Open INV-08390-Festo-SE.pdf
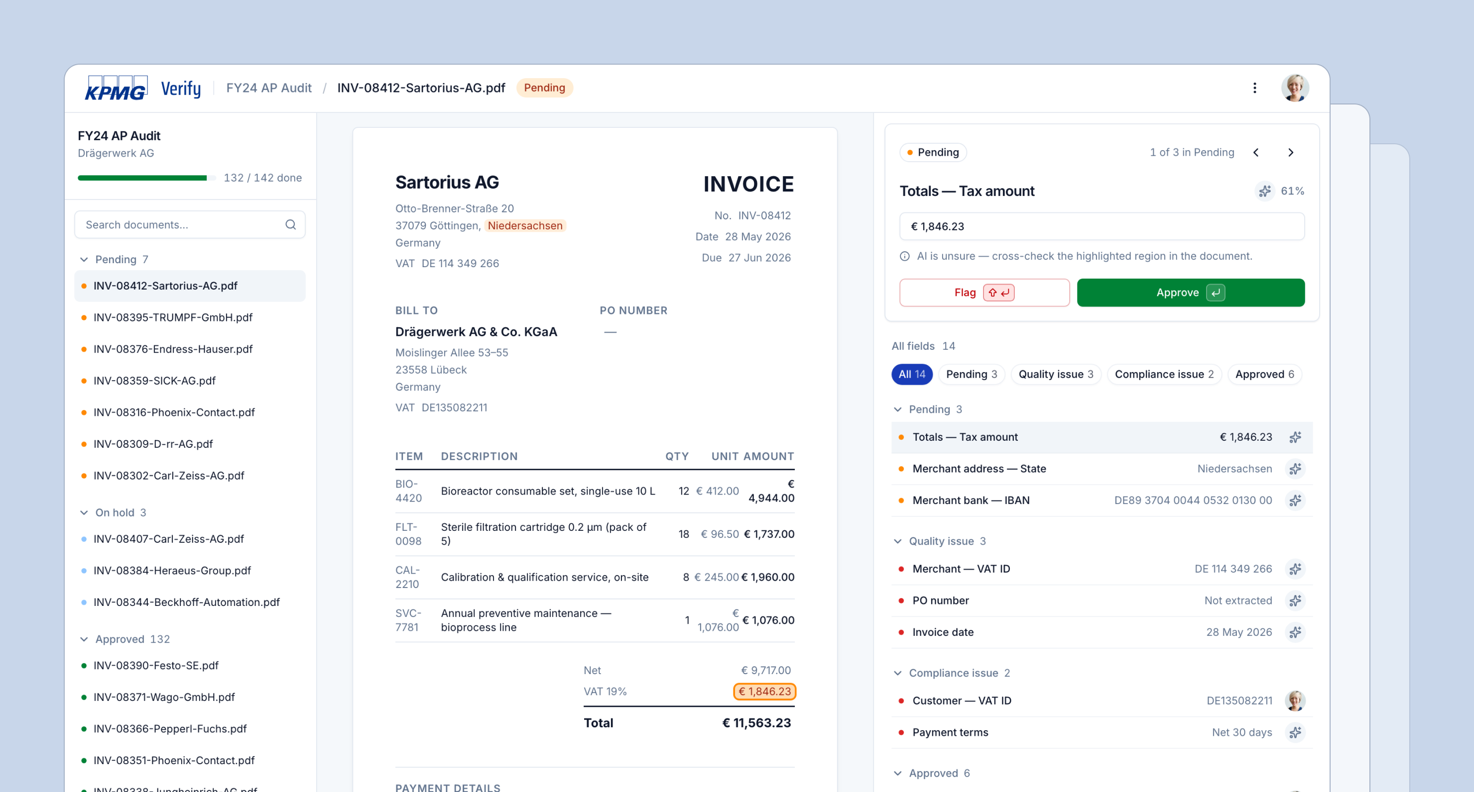Image resolution: width=1474 pixels, height=792 pixels. pos(190,666)
